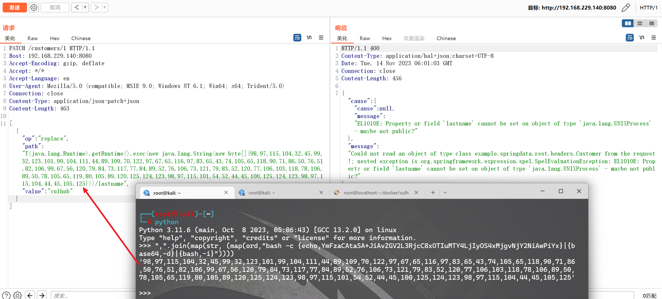This screenshot has width=662, height=299.
Task: Switch request view to Hex tab
Action: 55,38
